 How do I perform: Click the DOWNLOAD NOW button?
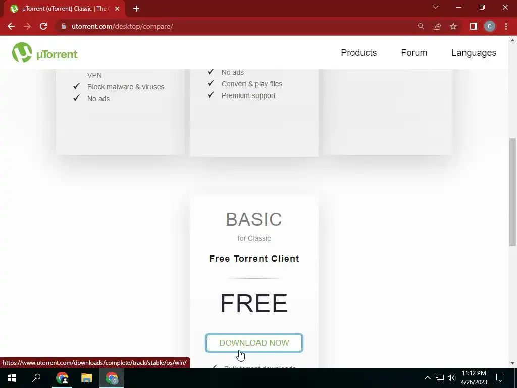click(x=254, y=343)
